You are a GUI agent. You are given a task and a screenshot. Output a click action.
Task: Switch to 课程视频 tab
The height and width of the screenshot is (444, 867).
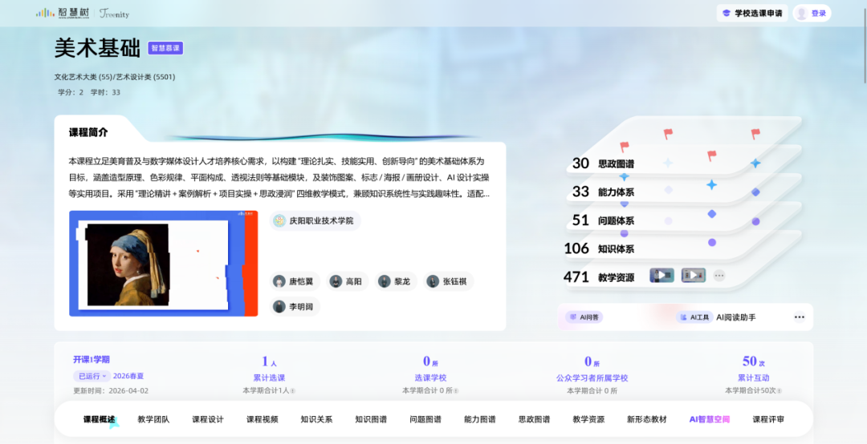coord(262,420)
